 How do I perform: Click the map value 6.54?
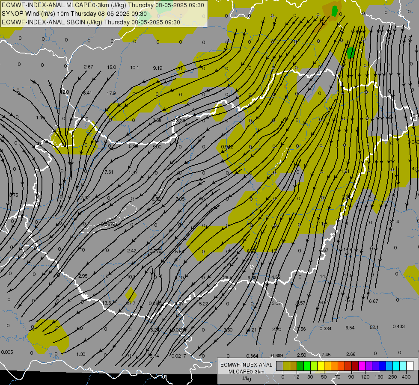350,328
